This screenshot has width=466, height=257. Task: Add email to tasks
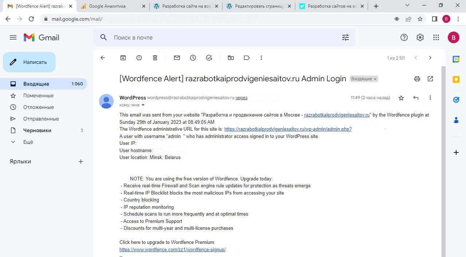209,58
